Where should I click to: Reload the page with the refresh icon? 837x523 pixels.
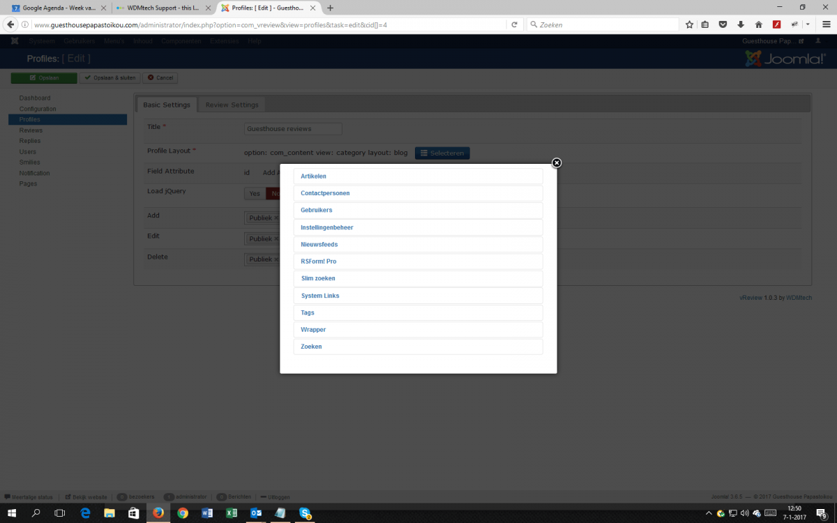[515, 24]
